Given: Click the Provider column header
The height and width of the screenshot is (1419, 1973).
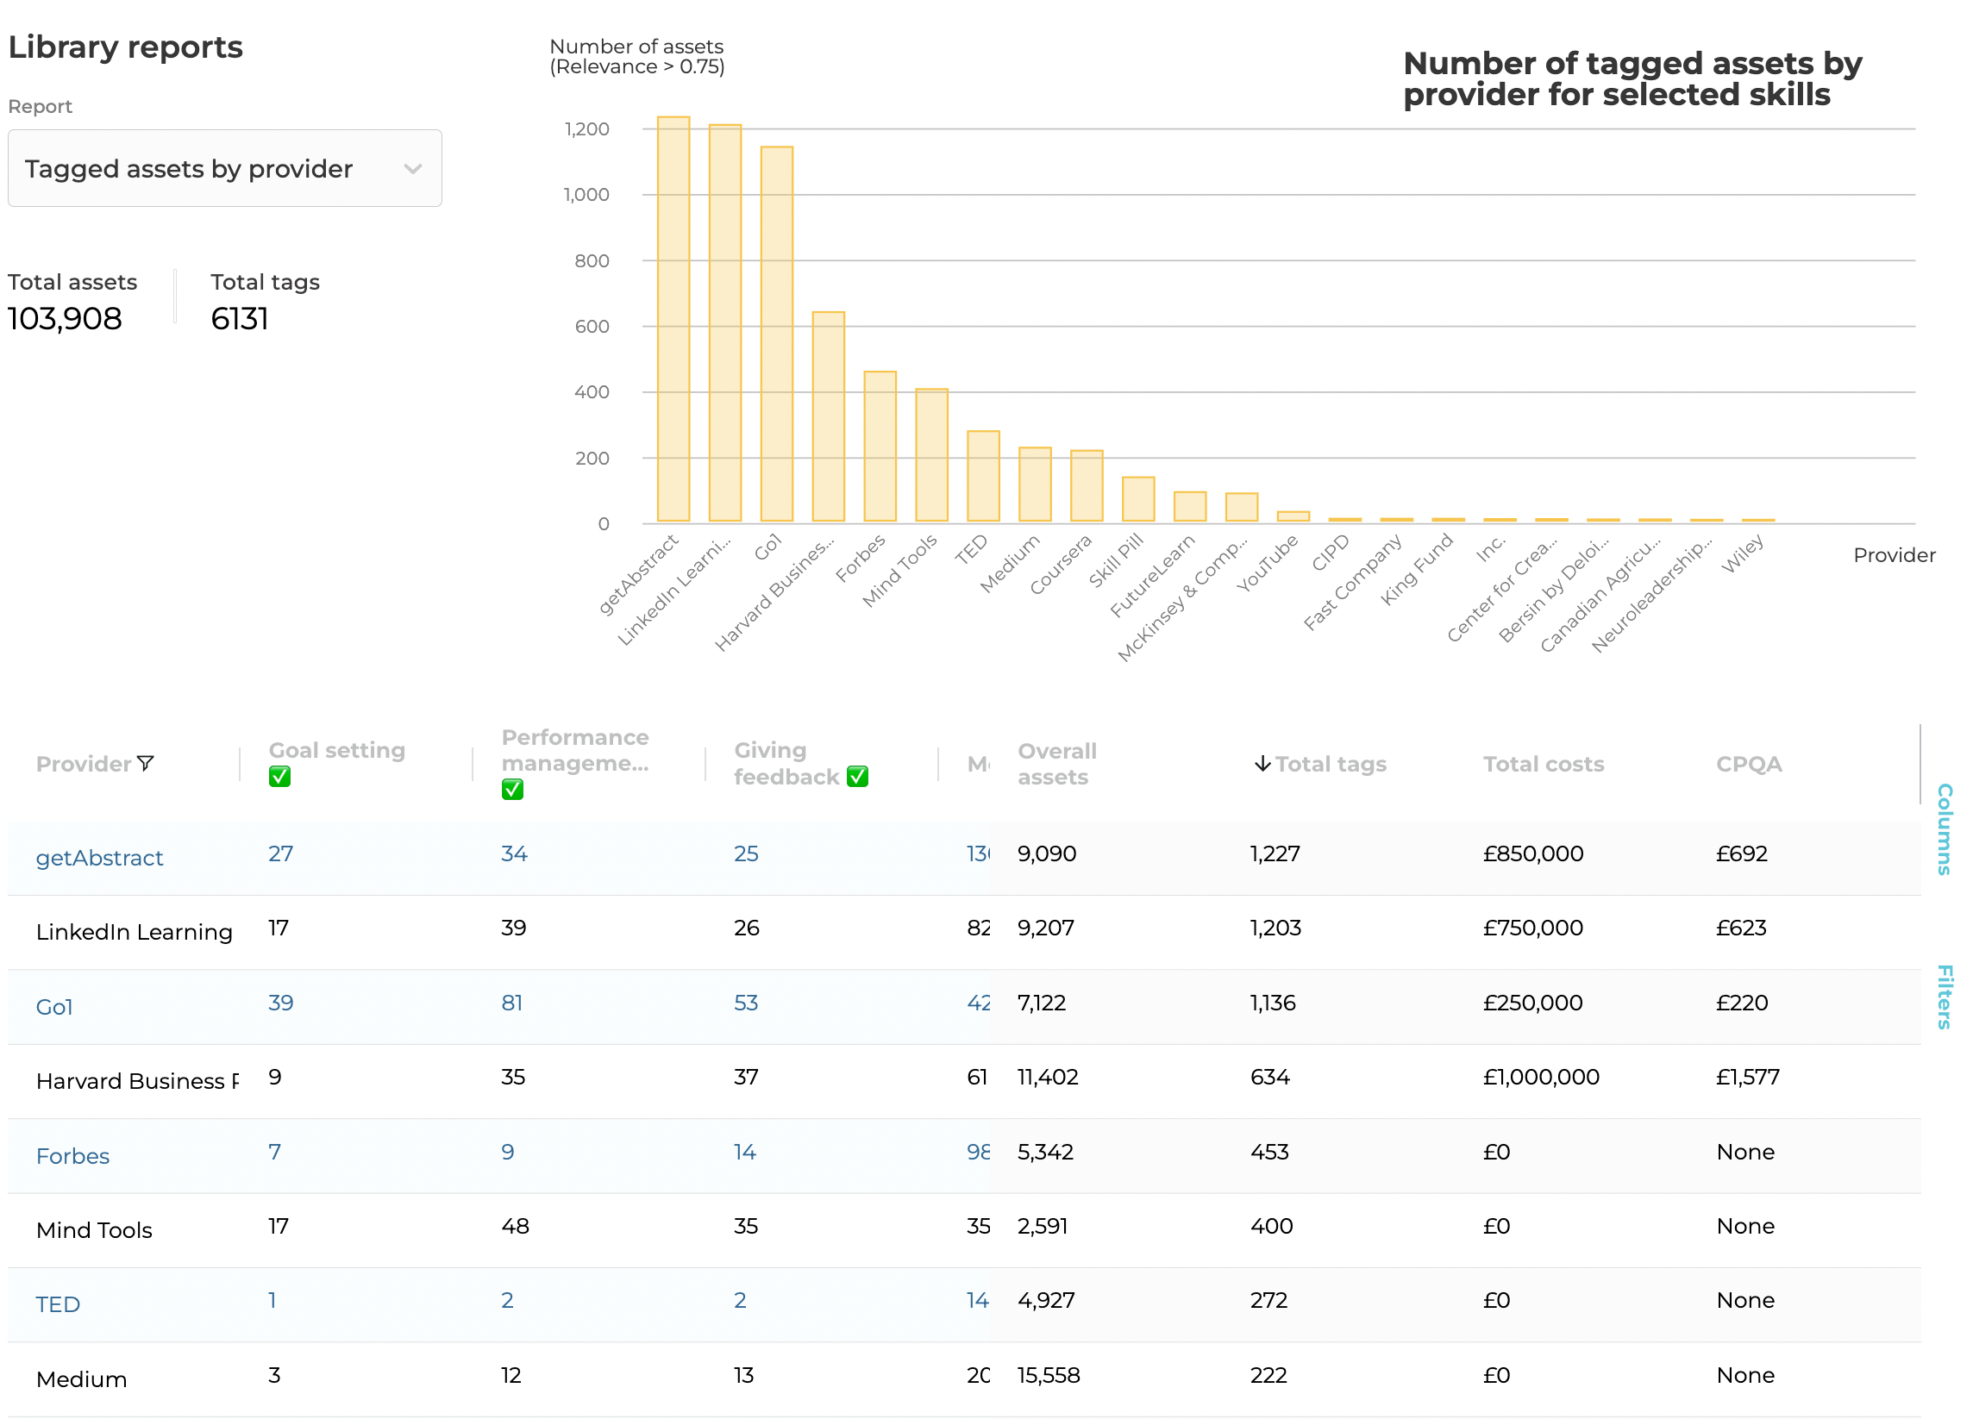Looking at the screenshot, I should (84, 765).
